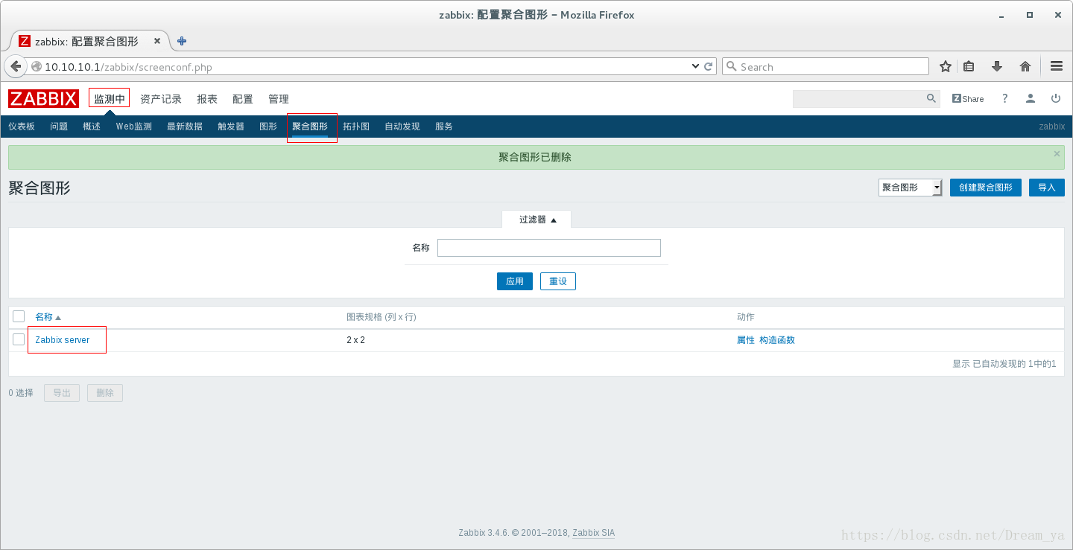Click the site identity globe icon
The width and height of the screenshot is (1073, 550).
click(37, 66)
